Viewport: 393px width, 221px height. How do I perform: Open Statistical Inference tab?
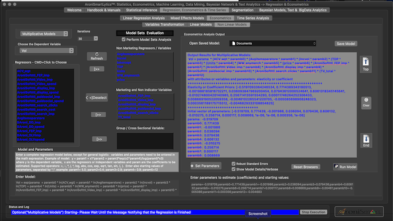[x=142, y=10]
